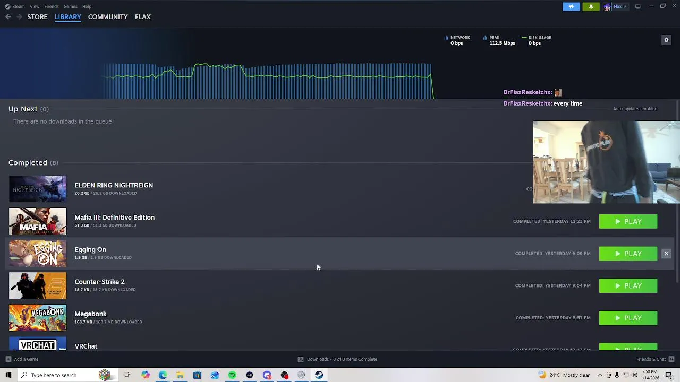Go to the COMMUNITY tab
The width and height of the screenshot is (680, 382).
point(108,17)
